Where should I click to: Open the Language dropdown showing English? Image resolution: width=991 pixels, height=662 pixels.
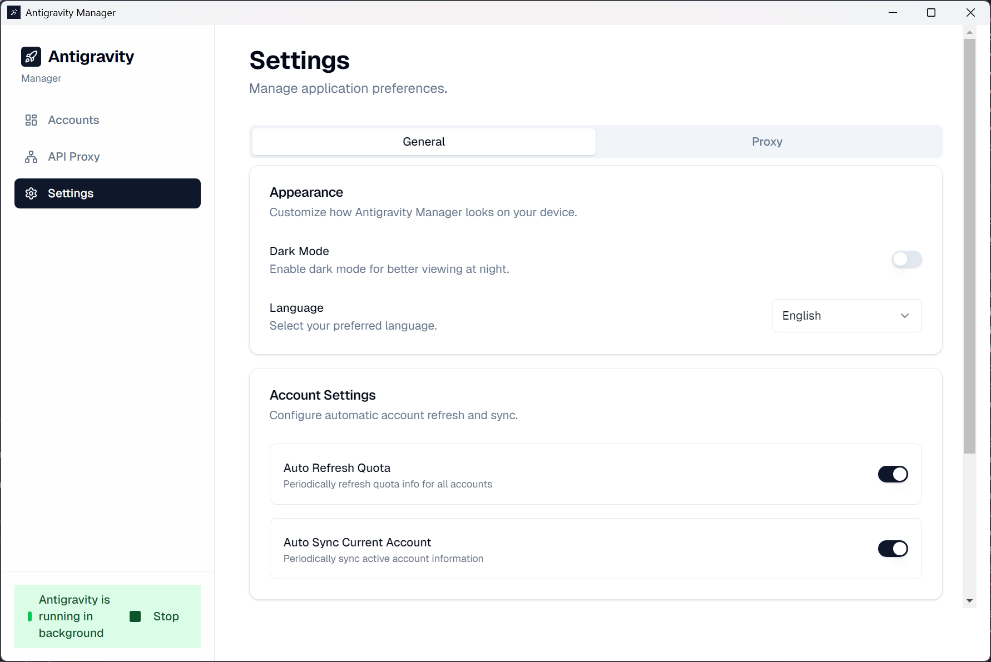point(846,315)
